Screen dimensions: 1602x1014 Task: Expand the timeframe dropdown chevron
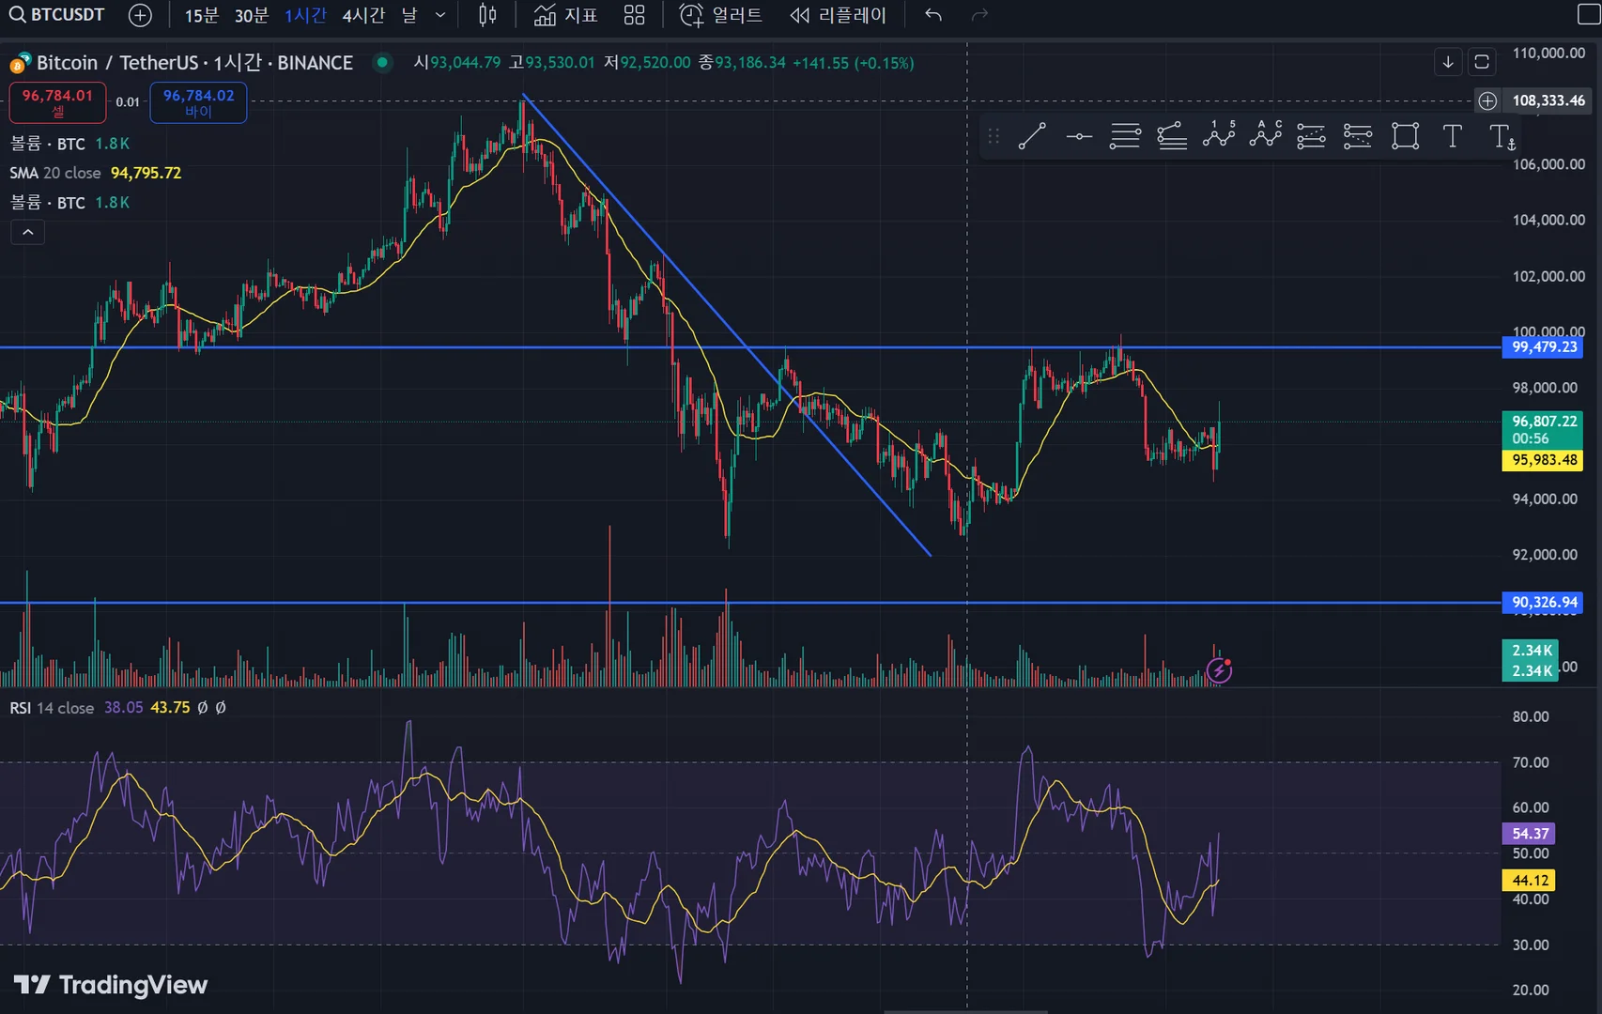[440, 15]
